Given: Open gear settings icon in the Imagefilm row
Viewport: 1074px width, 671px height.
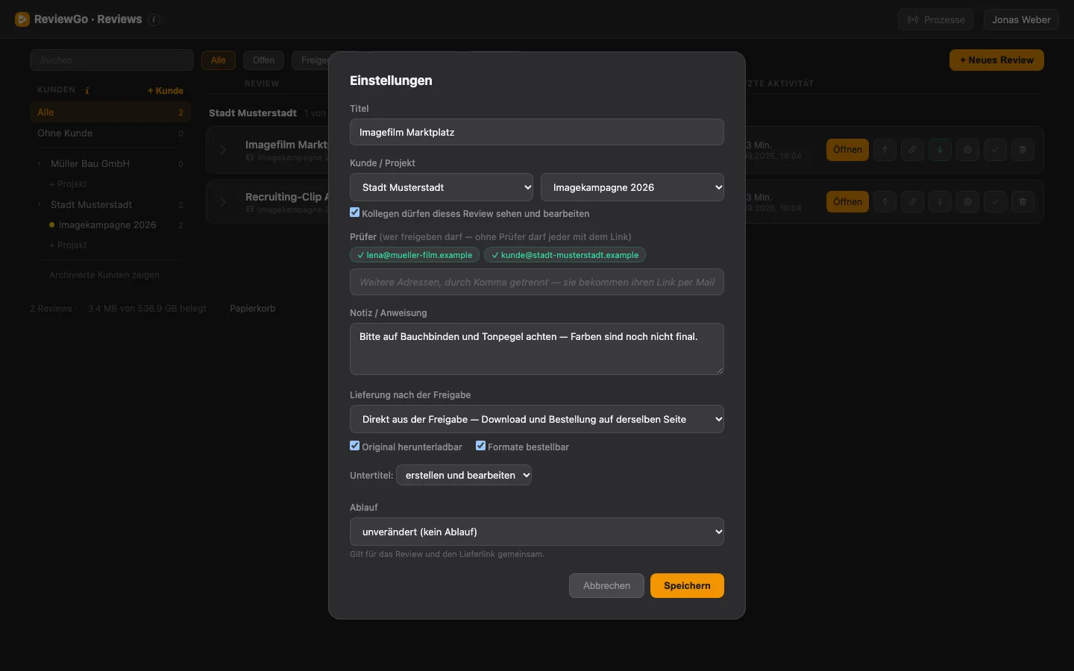Looking at the screenshot, I should (967, 150).
